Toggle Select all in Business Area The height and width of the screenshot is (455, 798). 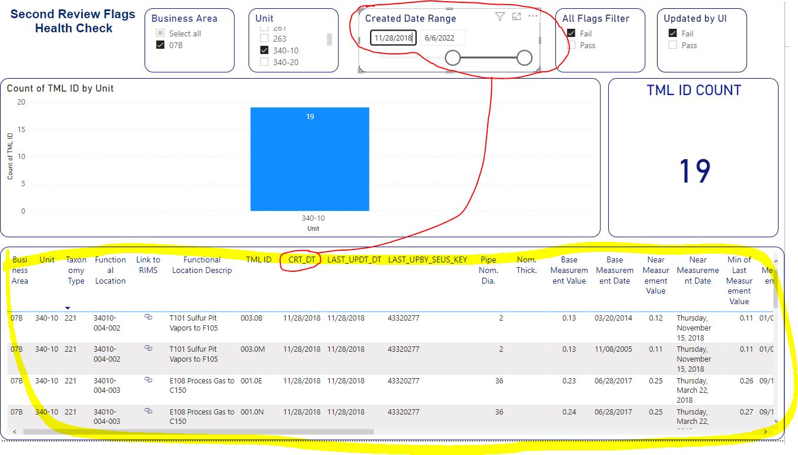tap(160, 33)
